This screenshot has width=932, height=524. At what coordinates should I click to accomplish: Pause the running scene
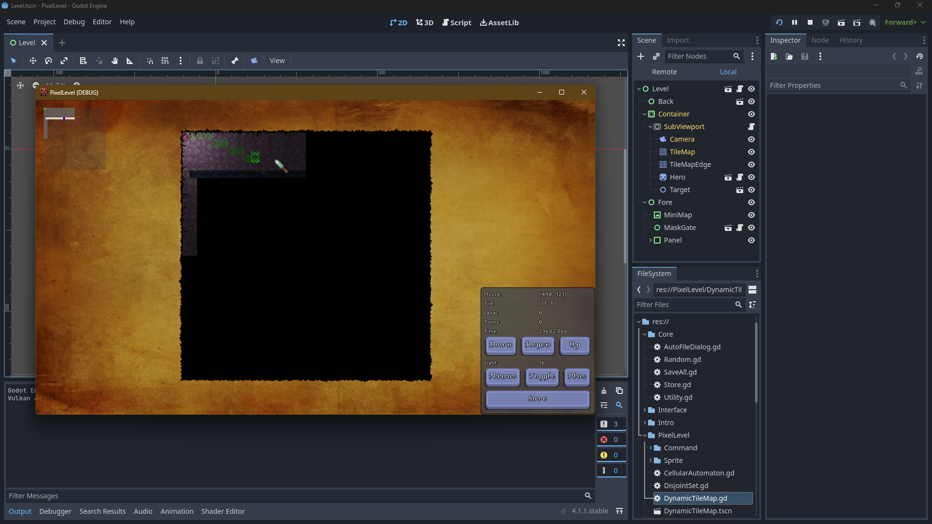coord(794,22)
